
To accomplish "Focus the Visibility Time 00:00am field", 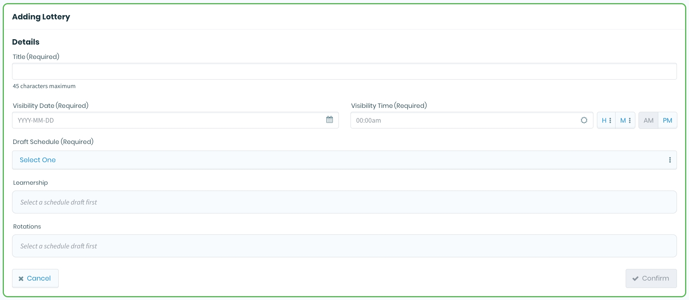I will click(x=472, y=120).
